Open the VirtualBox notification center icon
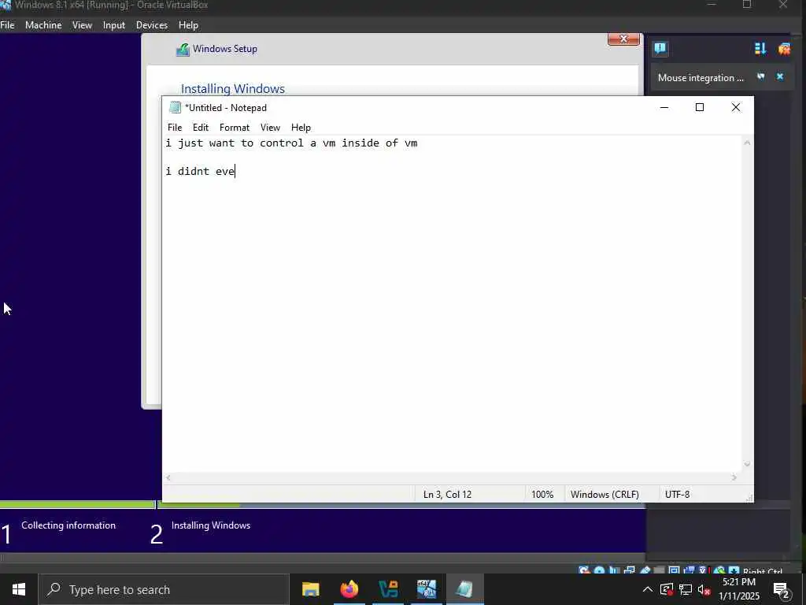The image size is (806, 605). pos(660,49)
